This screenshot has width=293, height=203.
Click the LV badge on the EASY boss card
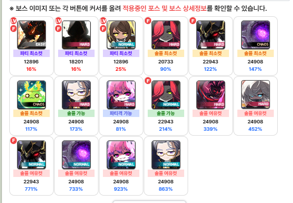click(x=13, y=21)
